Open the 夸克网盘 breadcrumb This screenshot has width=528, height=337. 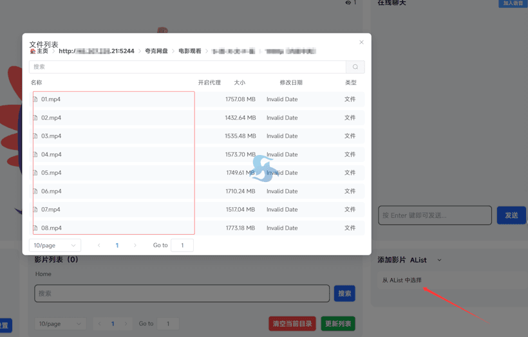(156, 51)
